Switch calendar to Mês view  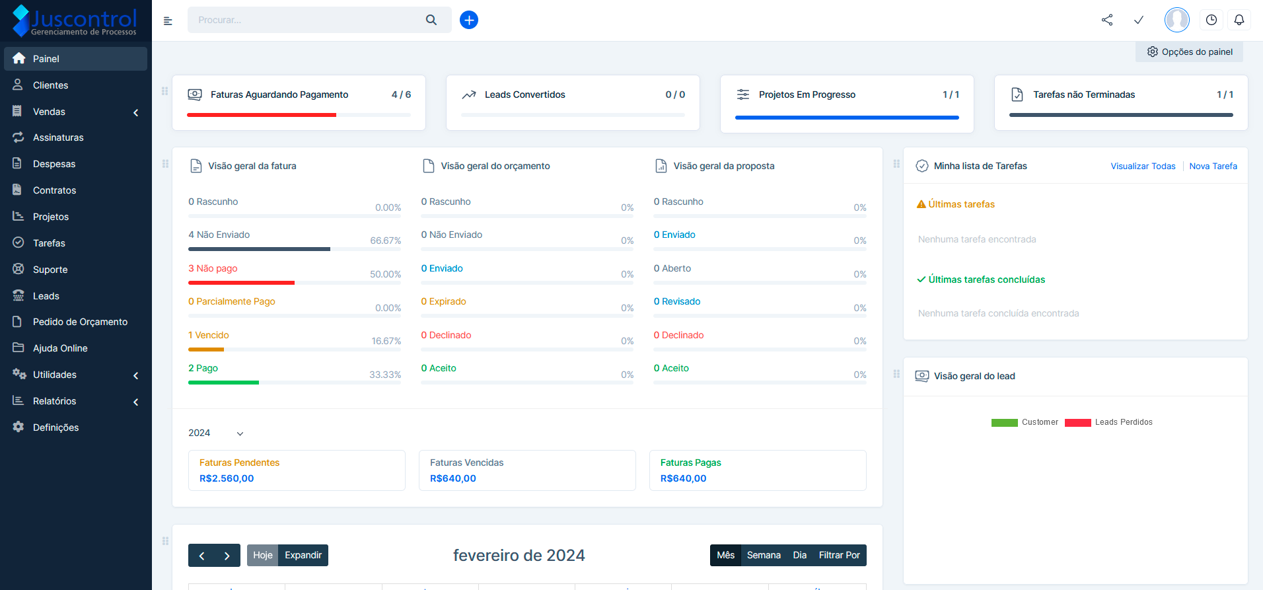(726, 556)
